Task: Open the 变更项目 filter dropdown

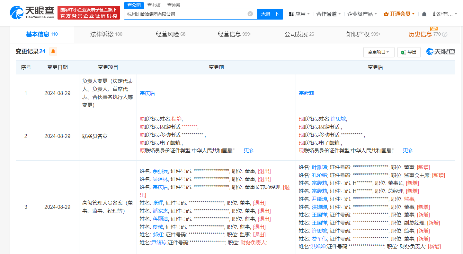Action: 379,52
